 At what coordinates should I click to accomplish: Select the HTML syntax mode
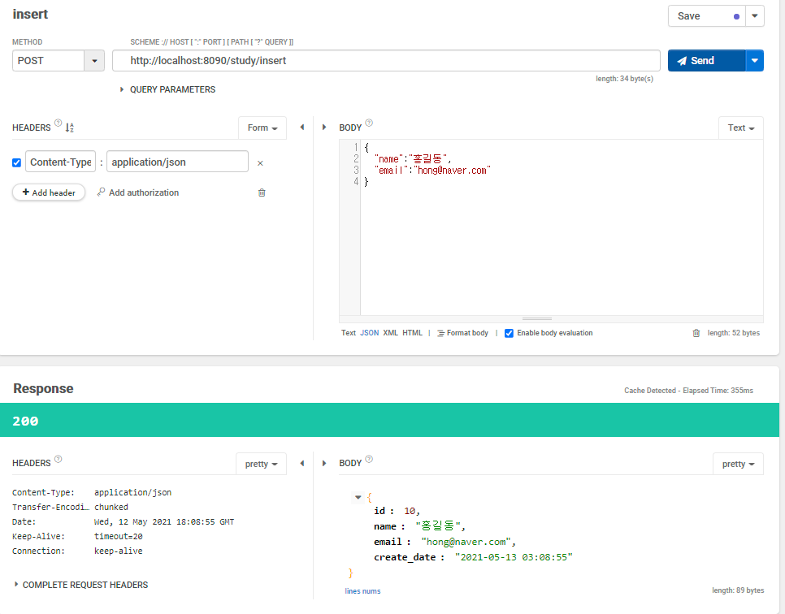[413, 333]
